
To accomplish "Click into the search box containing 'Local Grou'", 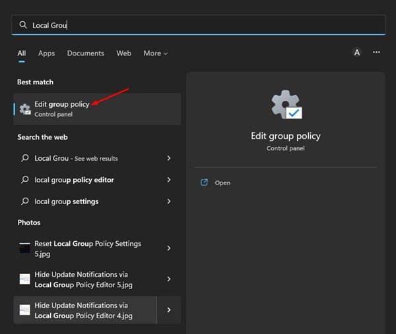I will 198,25.
